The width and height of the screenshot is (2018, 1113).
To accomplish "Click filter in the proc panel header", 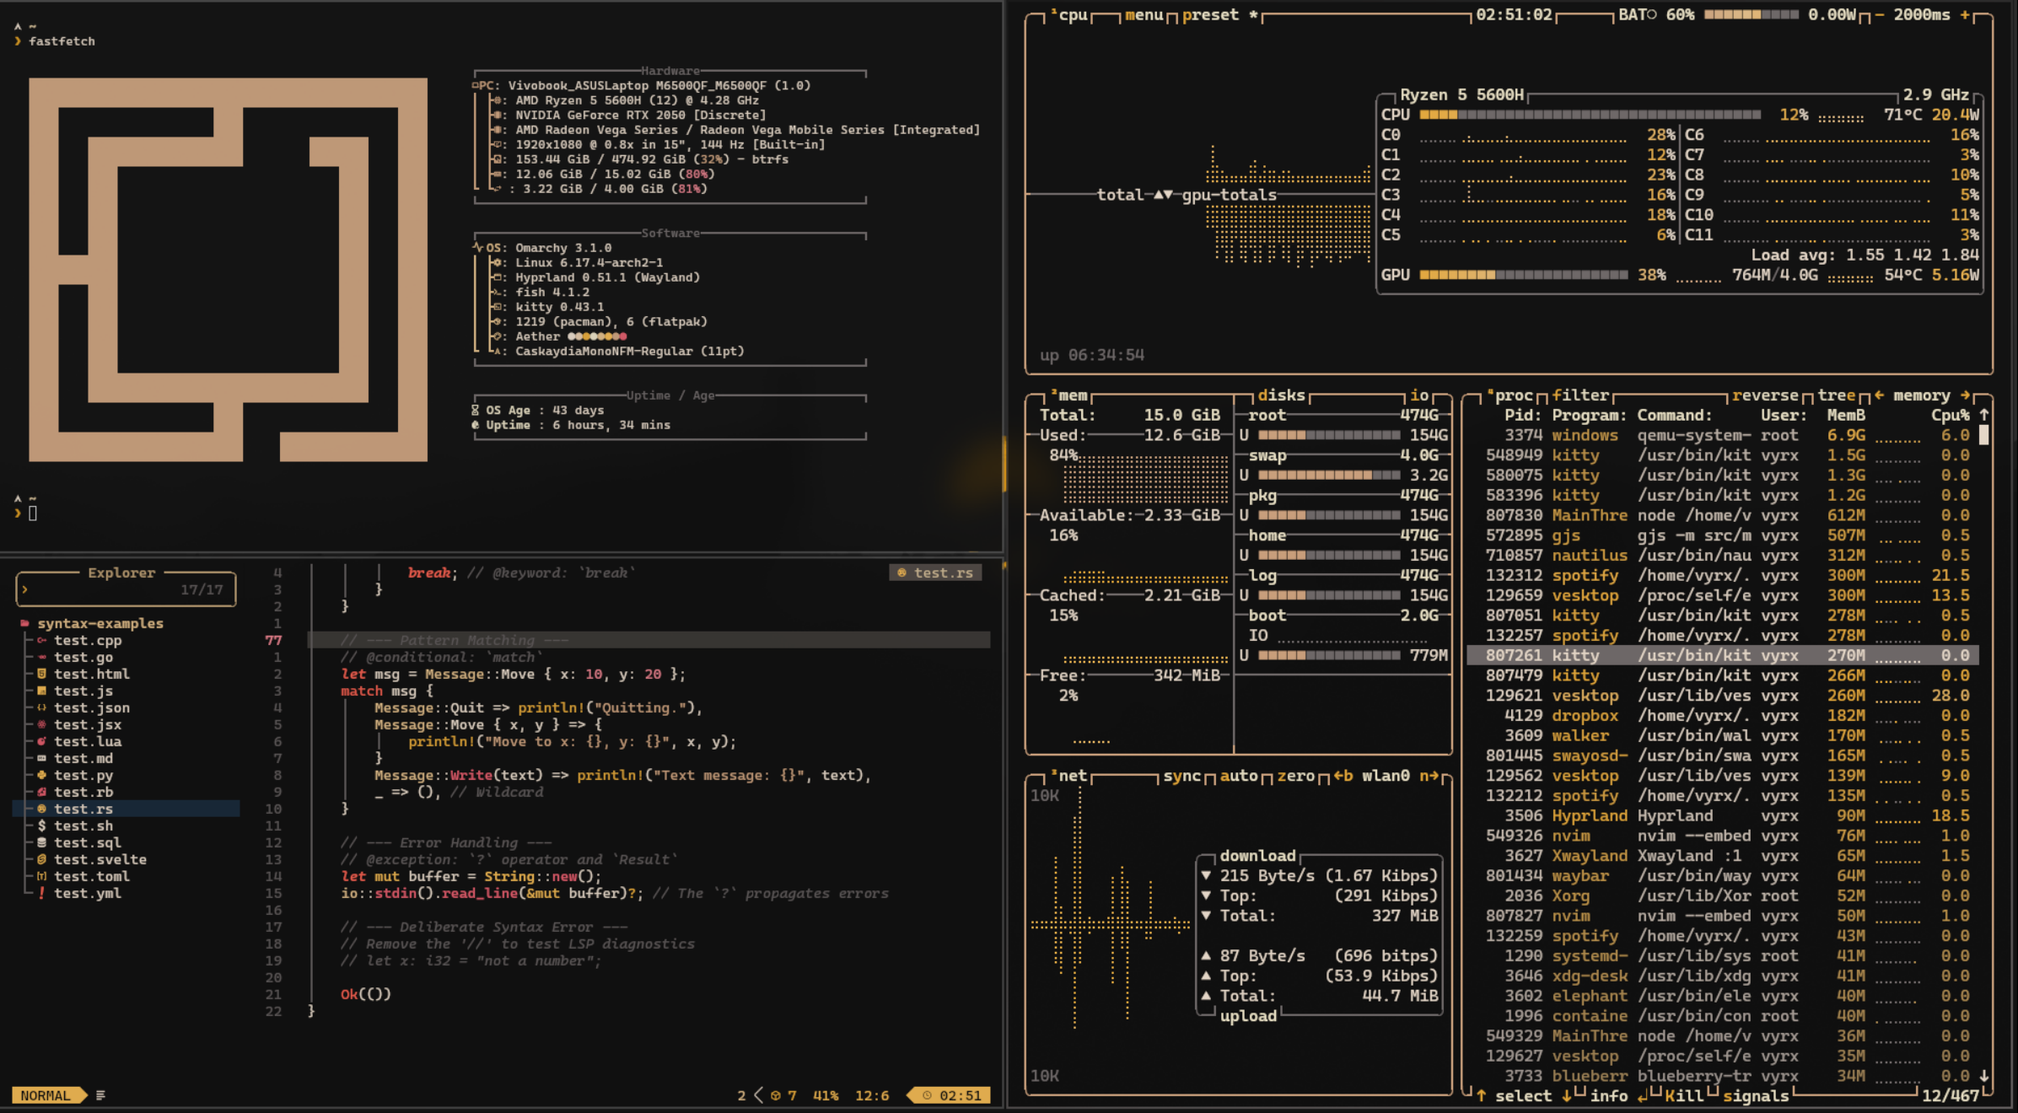I will click(1580, 394).
